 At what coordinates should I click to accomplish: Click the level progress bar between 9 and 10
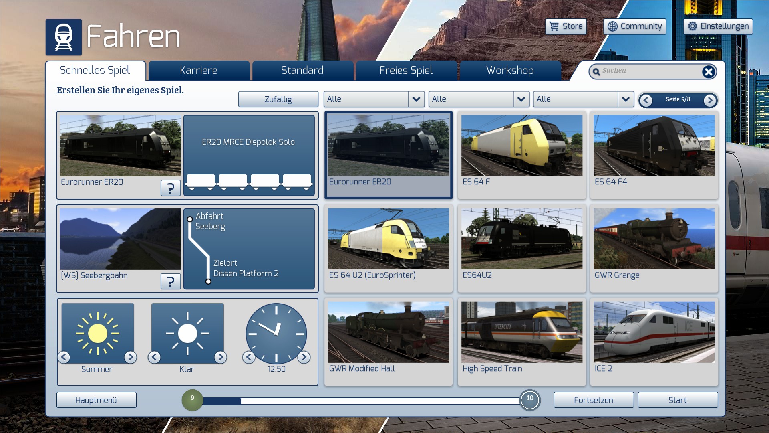[360, 401]
